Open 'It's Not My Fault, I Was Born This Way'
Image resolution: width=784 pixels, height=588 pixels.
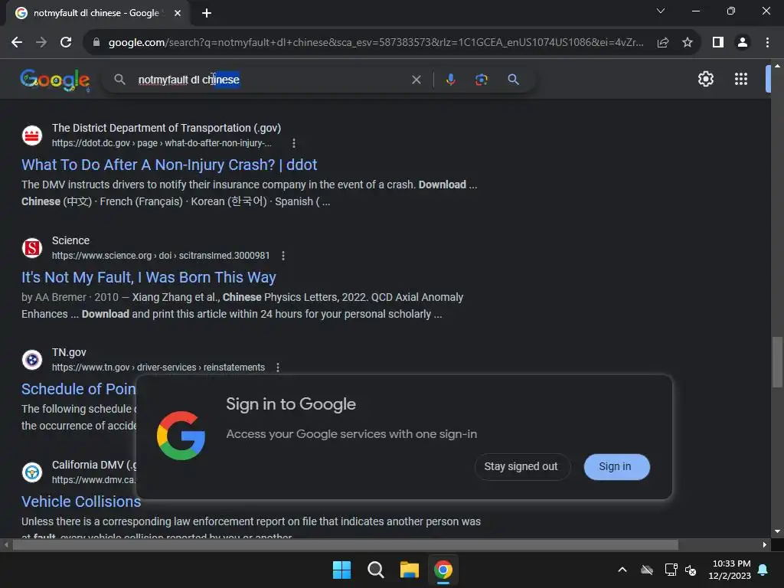click(x=149, y=277)
